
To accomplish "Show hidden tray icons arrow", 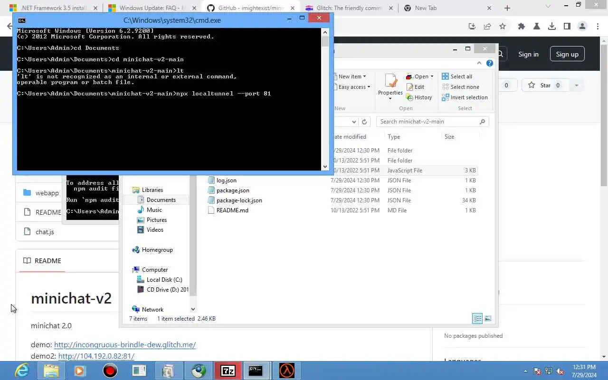I will tap(525, 371).
